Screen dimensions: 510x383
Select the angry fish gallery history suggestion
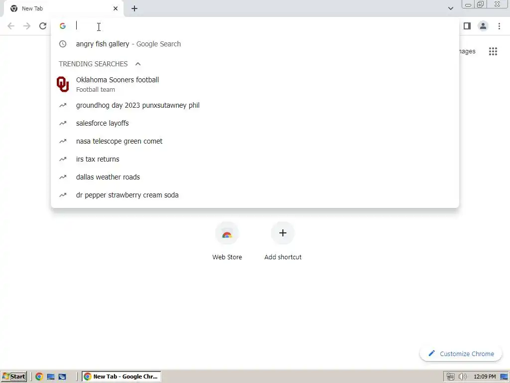tap(255, 44)
